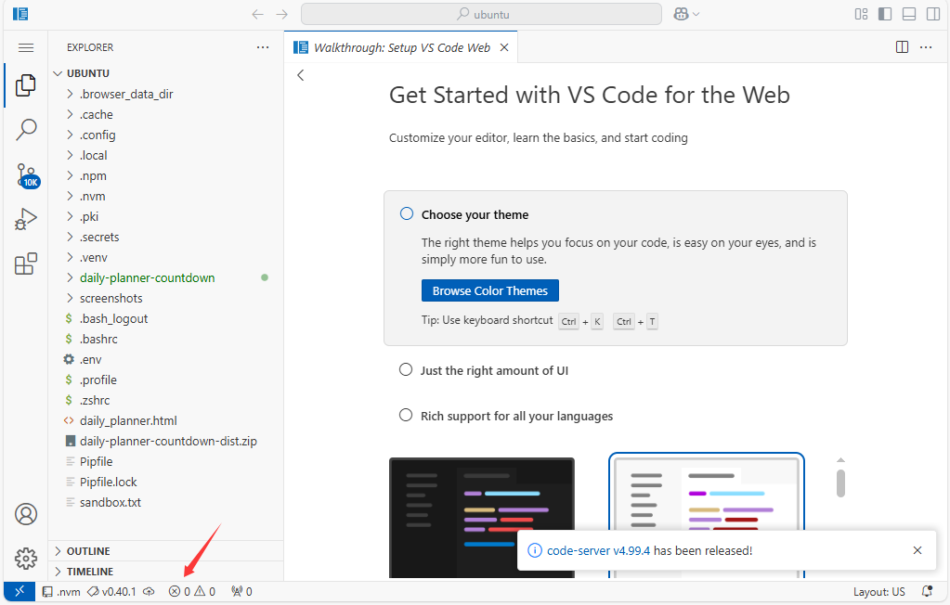Open the notifications bell in status bar
Viewport: 950px width, 605px height.
[x=926, y=591]
